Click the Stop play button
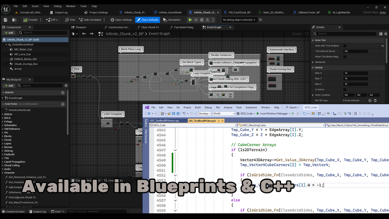Screen dimensions: 389x219 pos(202,20)
